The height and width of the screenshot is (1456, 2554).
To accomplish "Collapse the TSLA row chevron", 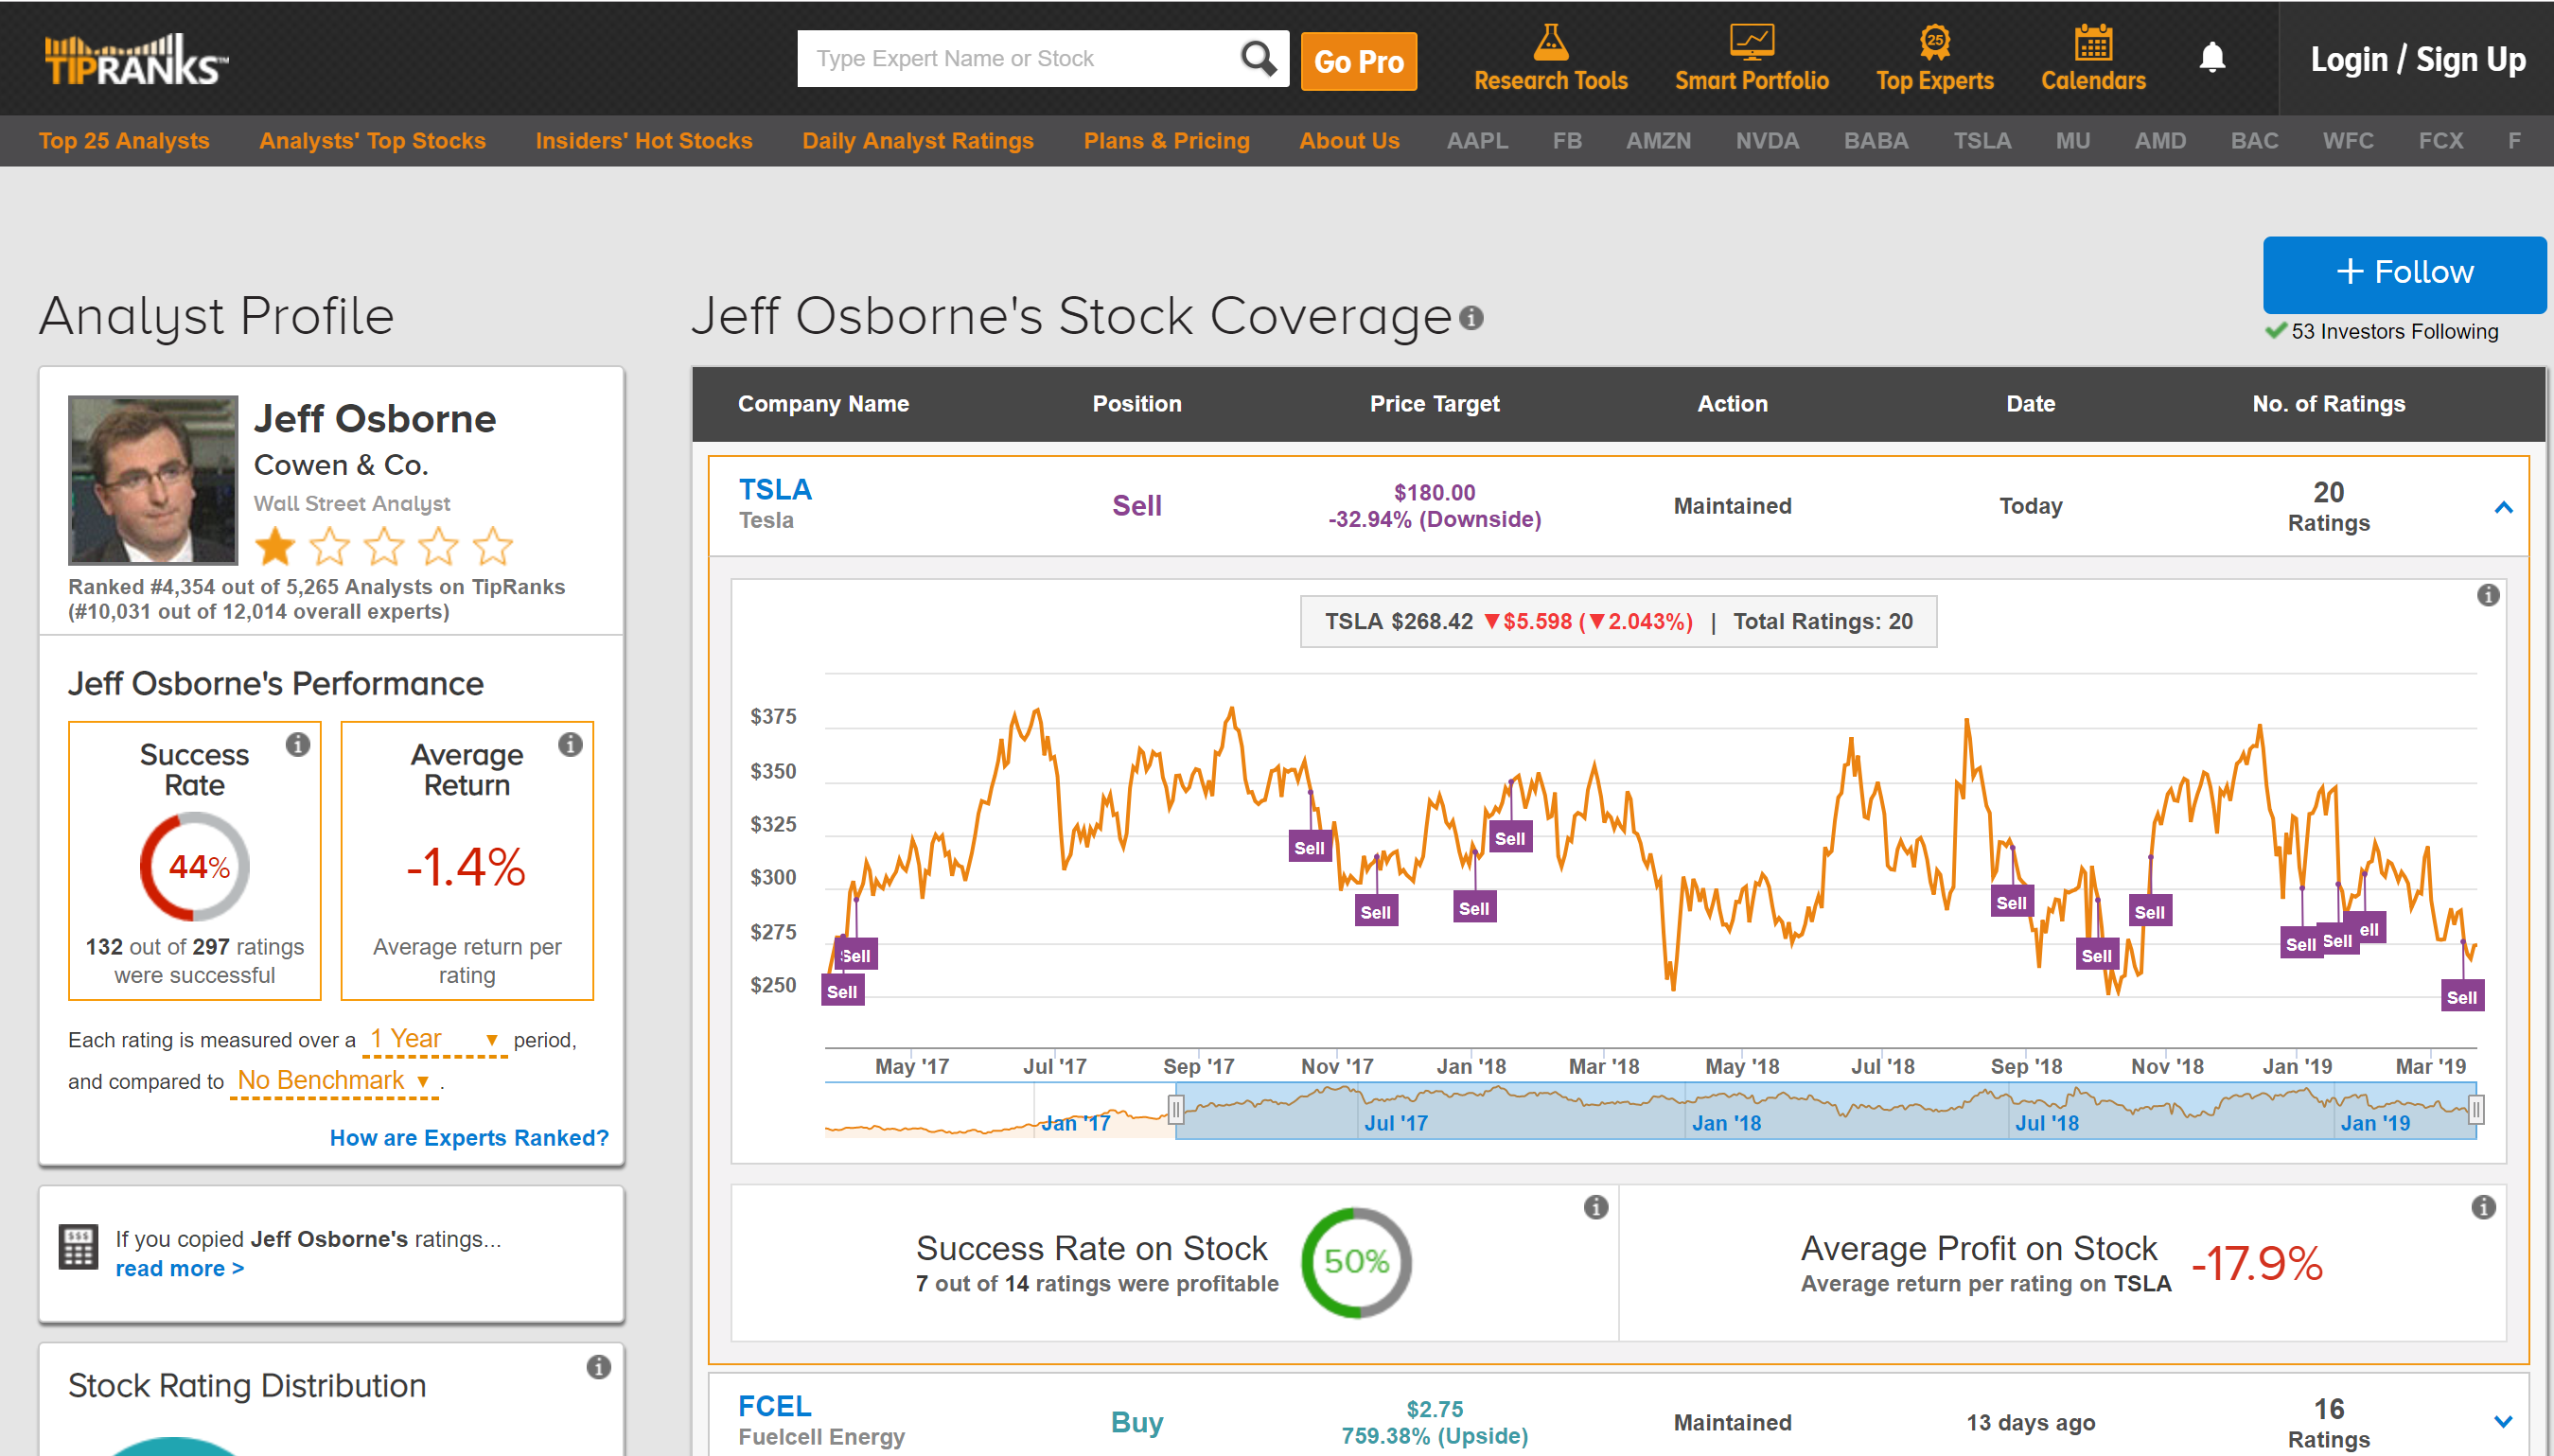I will (x=2503, y=508).
